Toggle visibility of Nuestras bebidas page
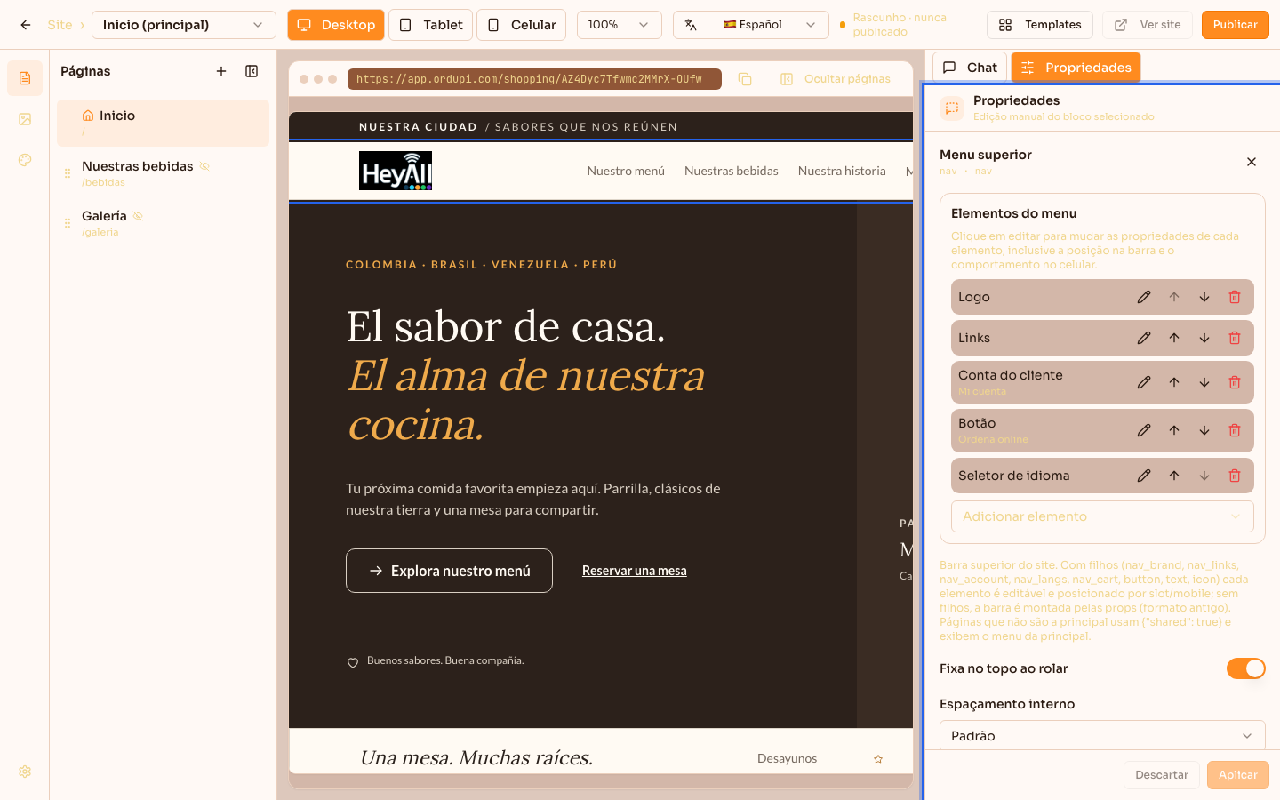 point(204,166)
